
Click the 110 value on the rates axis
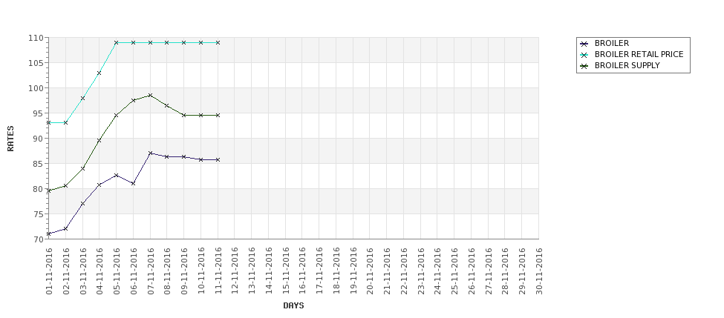(x=38, y=38)
